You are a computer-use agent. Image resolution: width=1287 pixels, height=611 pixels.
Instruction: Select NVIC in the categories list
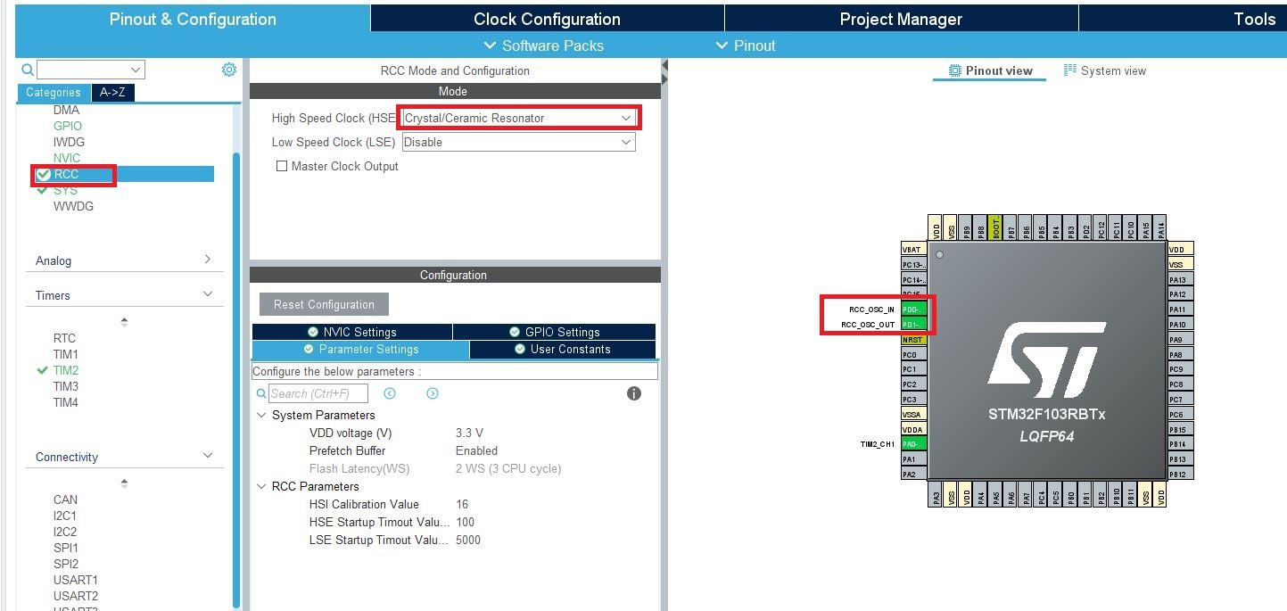click(x=67, y=158)
